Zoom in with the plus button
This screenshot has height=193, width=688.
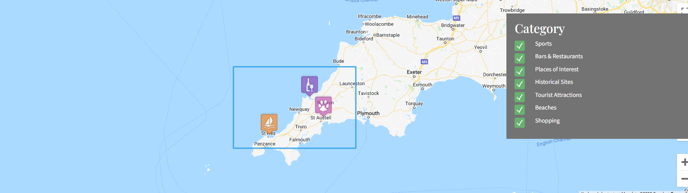(x=684, y=162)
